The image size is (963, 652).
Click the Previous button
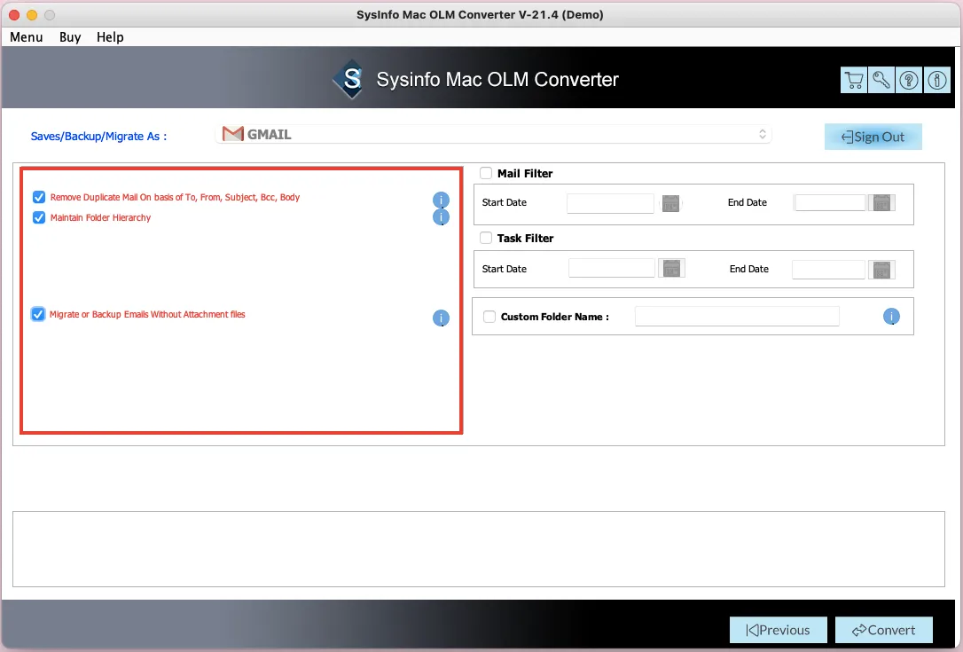[x=779, y=630]
